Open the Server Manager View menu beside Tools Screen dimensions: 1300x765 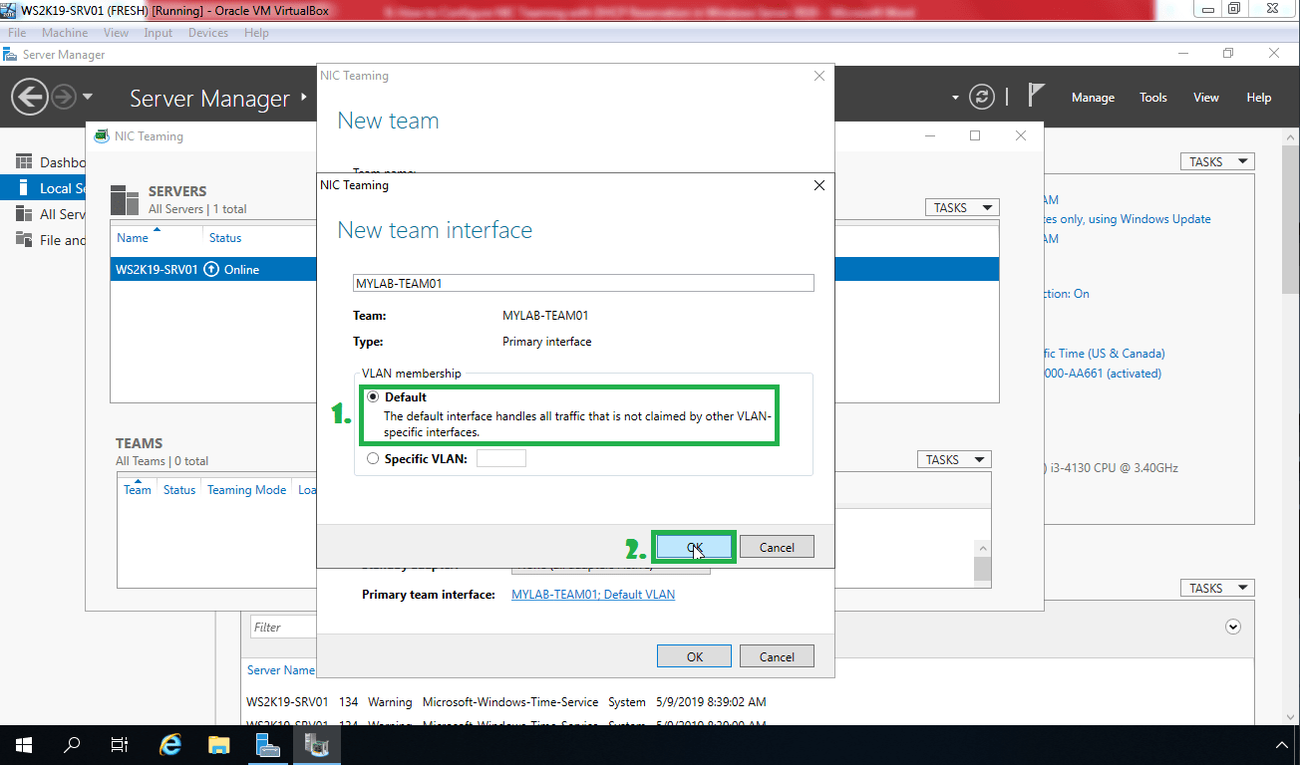(x=1206, y=98)
